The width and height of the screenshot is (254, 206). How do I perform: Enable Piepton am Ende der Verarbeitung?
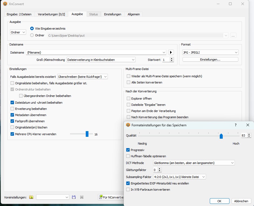[128, 111]
